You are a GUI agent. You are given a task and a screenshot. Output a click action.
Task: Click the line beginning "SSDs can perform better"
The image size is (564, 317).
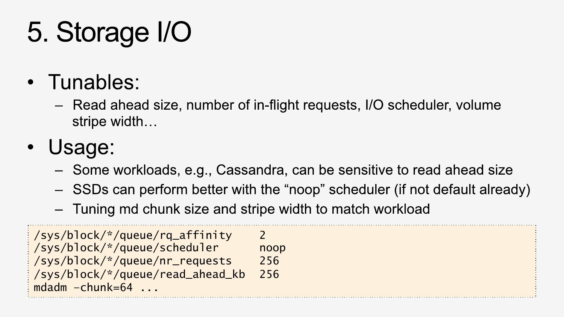point(301,190)
